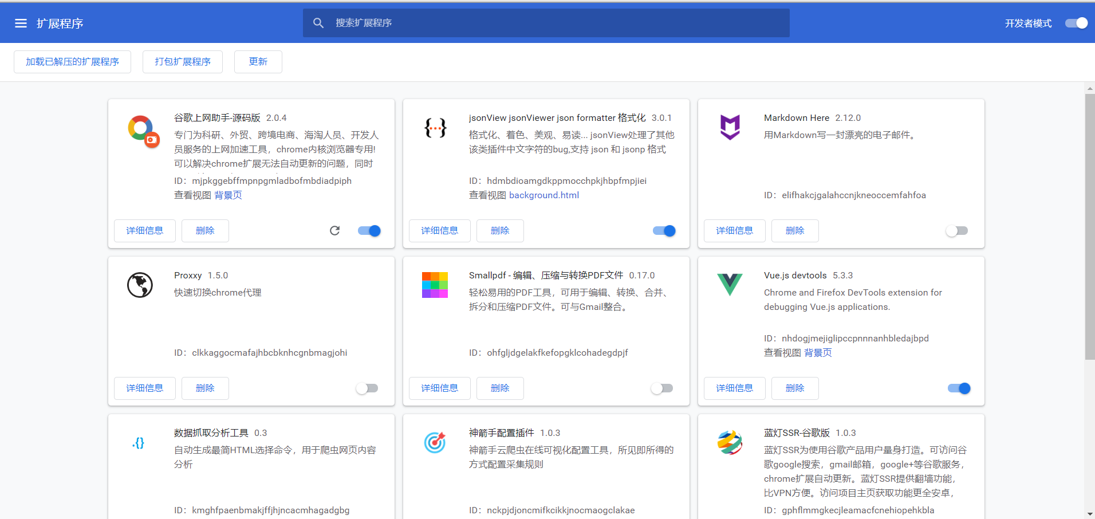Image resolution: width=1095 pixels, height=519 pixels.
Task: Disable the jsonView extension toggle
Action: [x=664, y=231]
